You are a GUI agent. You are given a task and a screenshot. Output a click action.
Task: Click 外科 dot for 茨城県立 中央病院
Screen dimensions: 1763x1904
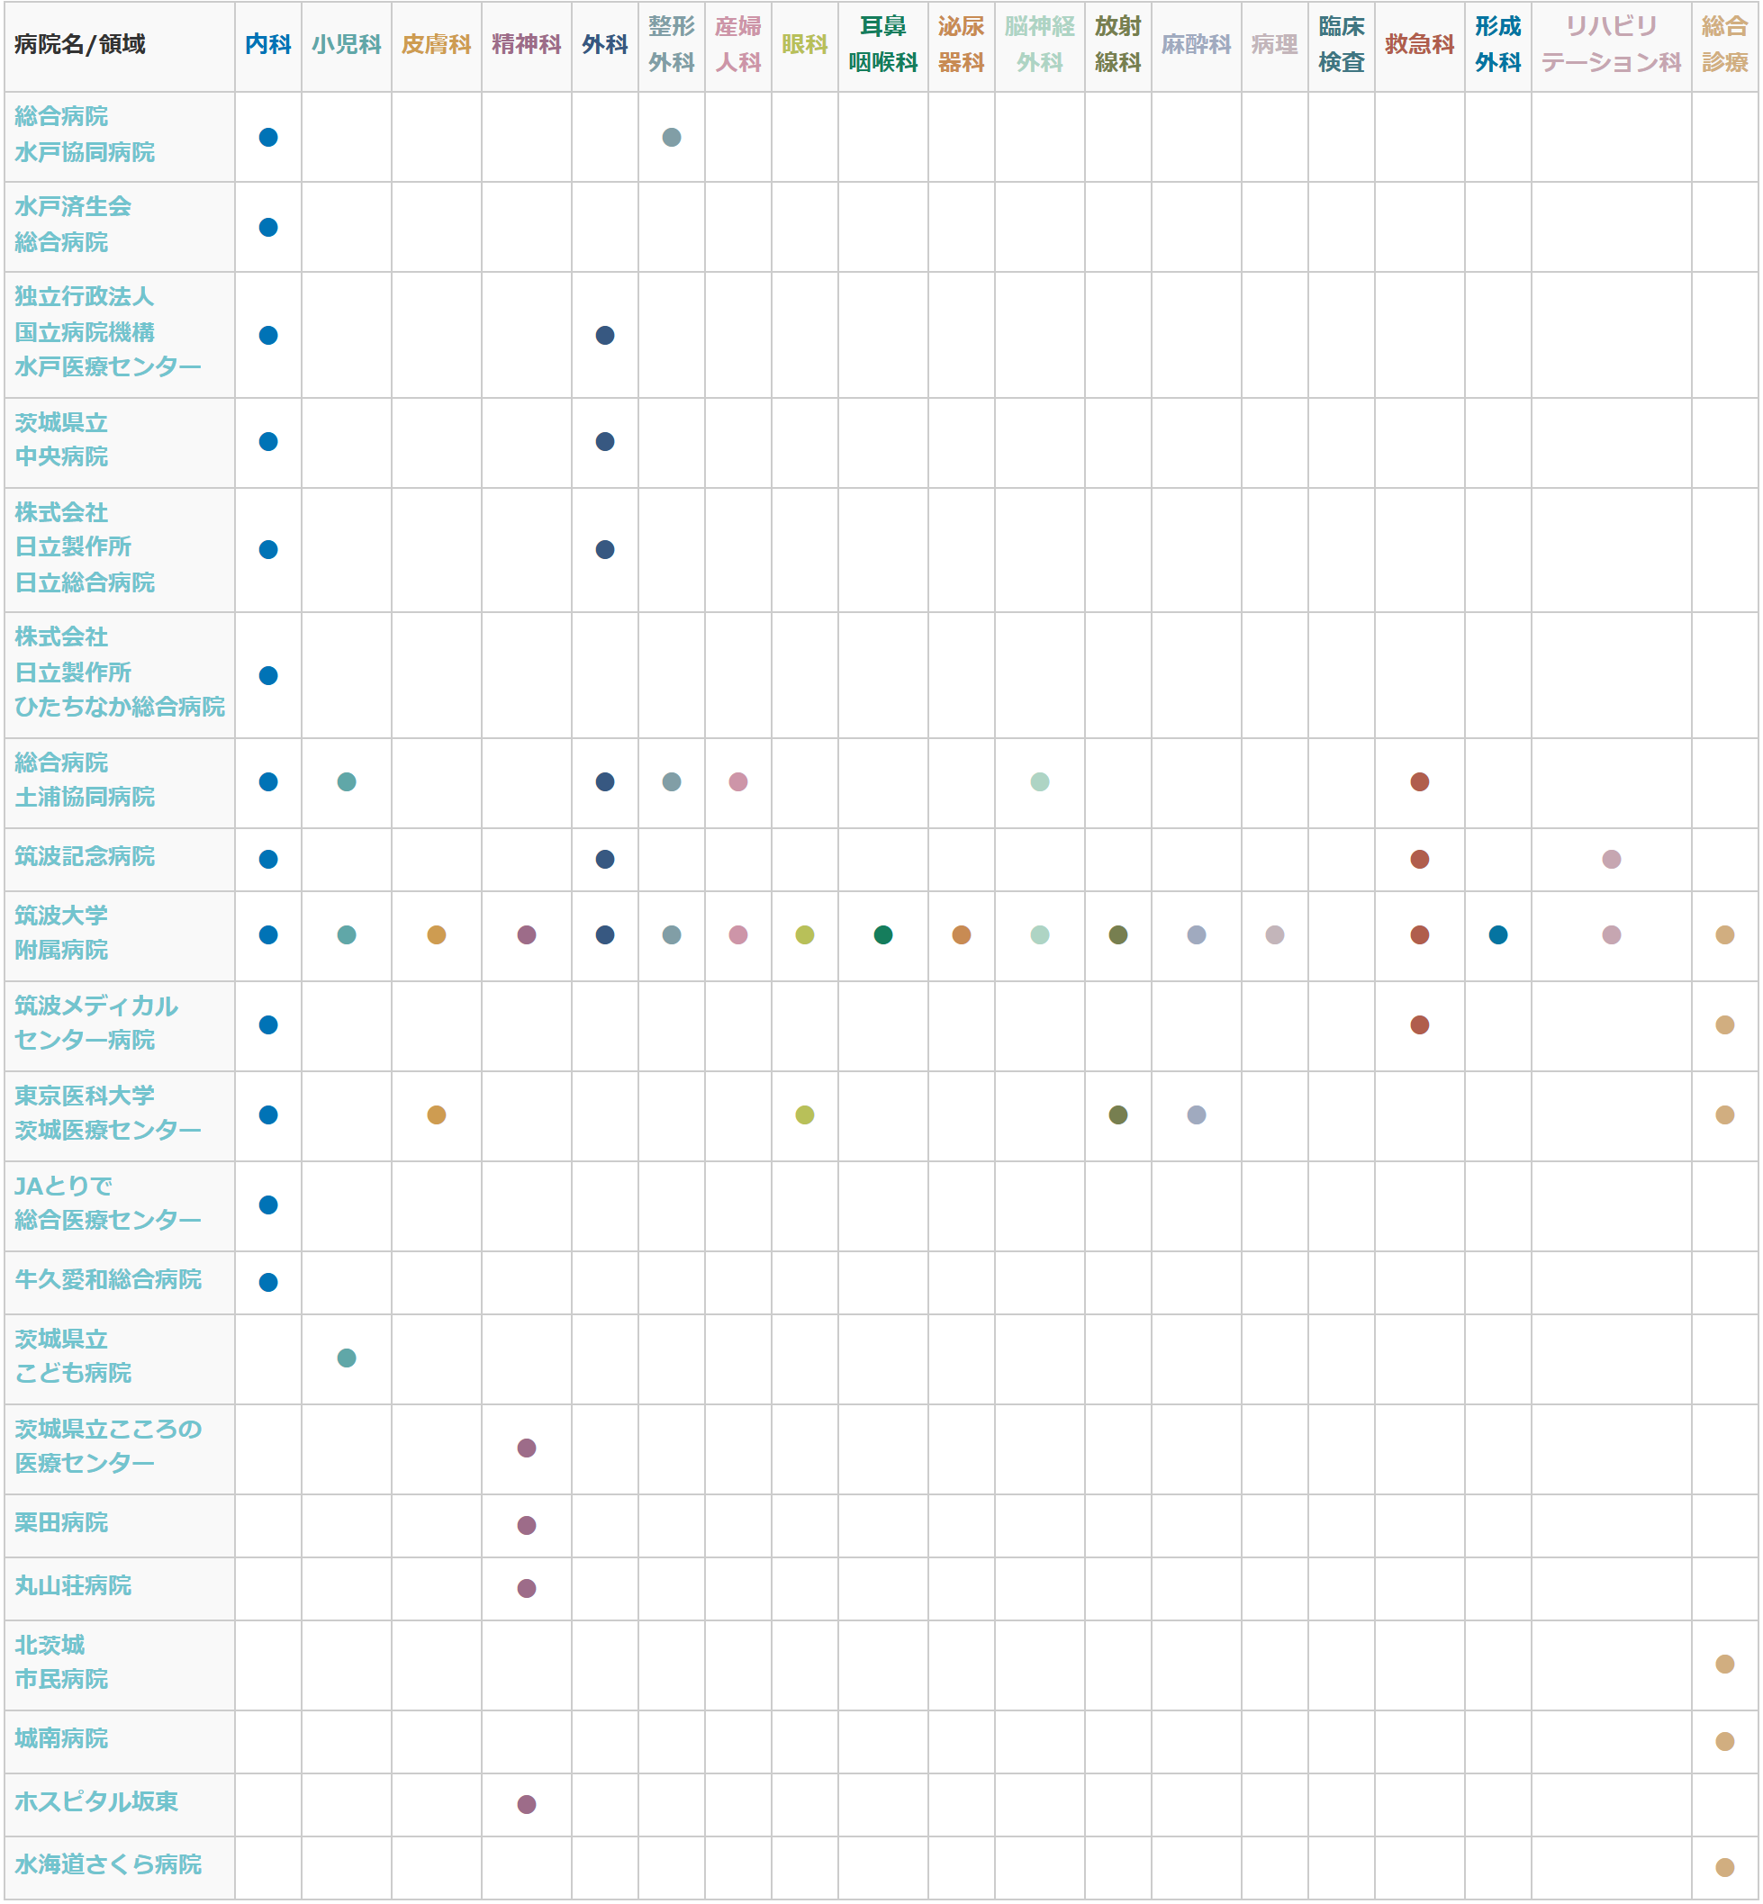(x=605, y=442)
